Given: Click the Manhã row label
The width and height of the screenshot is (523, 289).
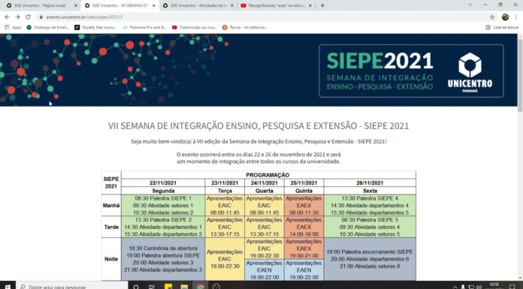Looking at the screenshot, I should click(x=111, y=206).
